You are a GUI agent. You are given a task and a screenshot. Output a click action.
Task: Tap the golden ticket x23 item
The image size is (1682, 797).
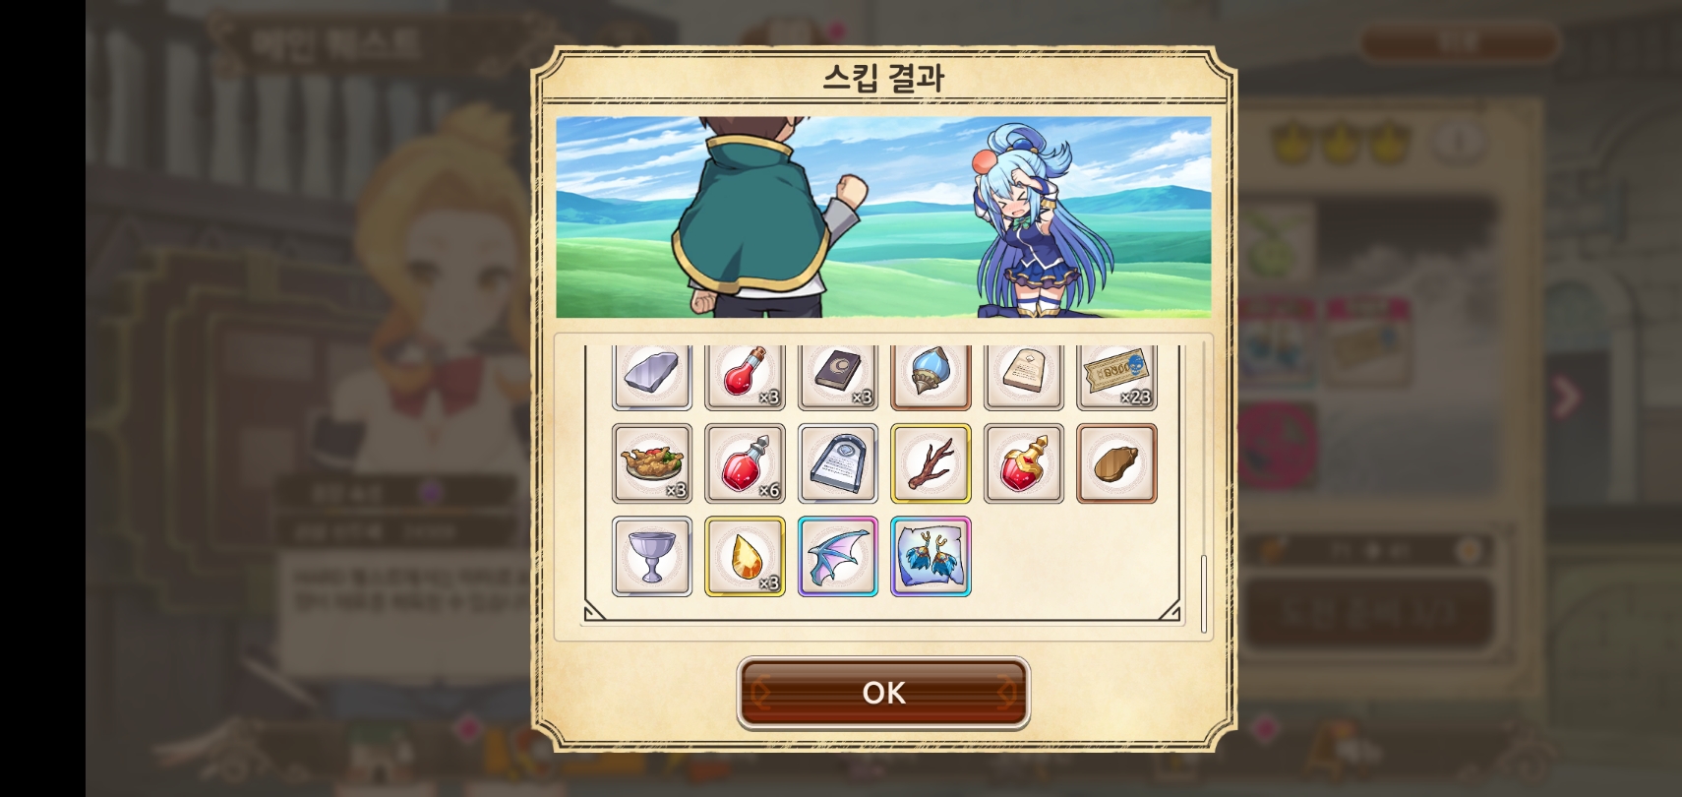pos(1116,377)
